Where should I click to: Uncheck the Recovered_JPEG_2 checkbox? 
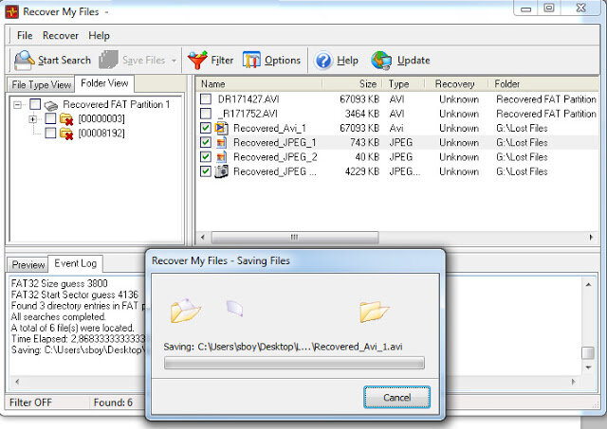206,157
